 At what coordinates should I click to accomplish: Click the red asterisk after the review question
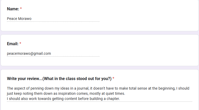click(x=113, y=78)
